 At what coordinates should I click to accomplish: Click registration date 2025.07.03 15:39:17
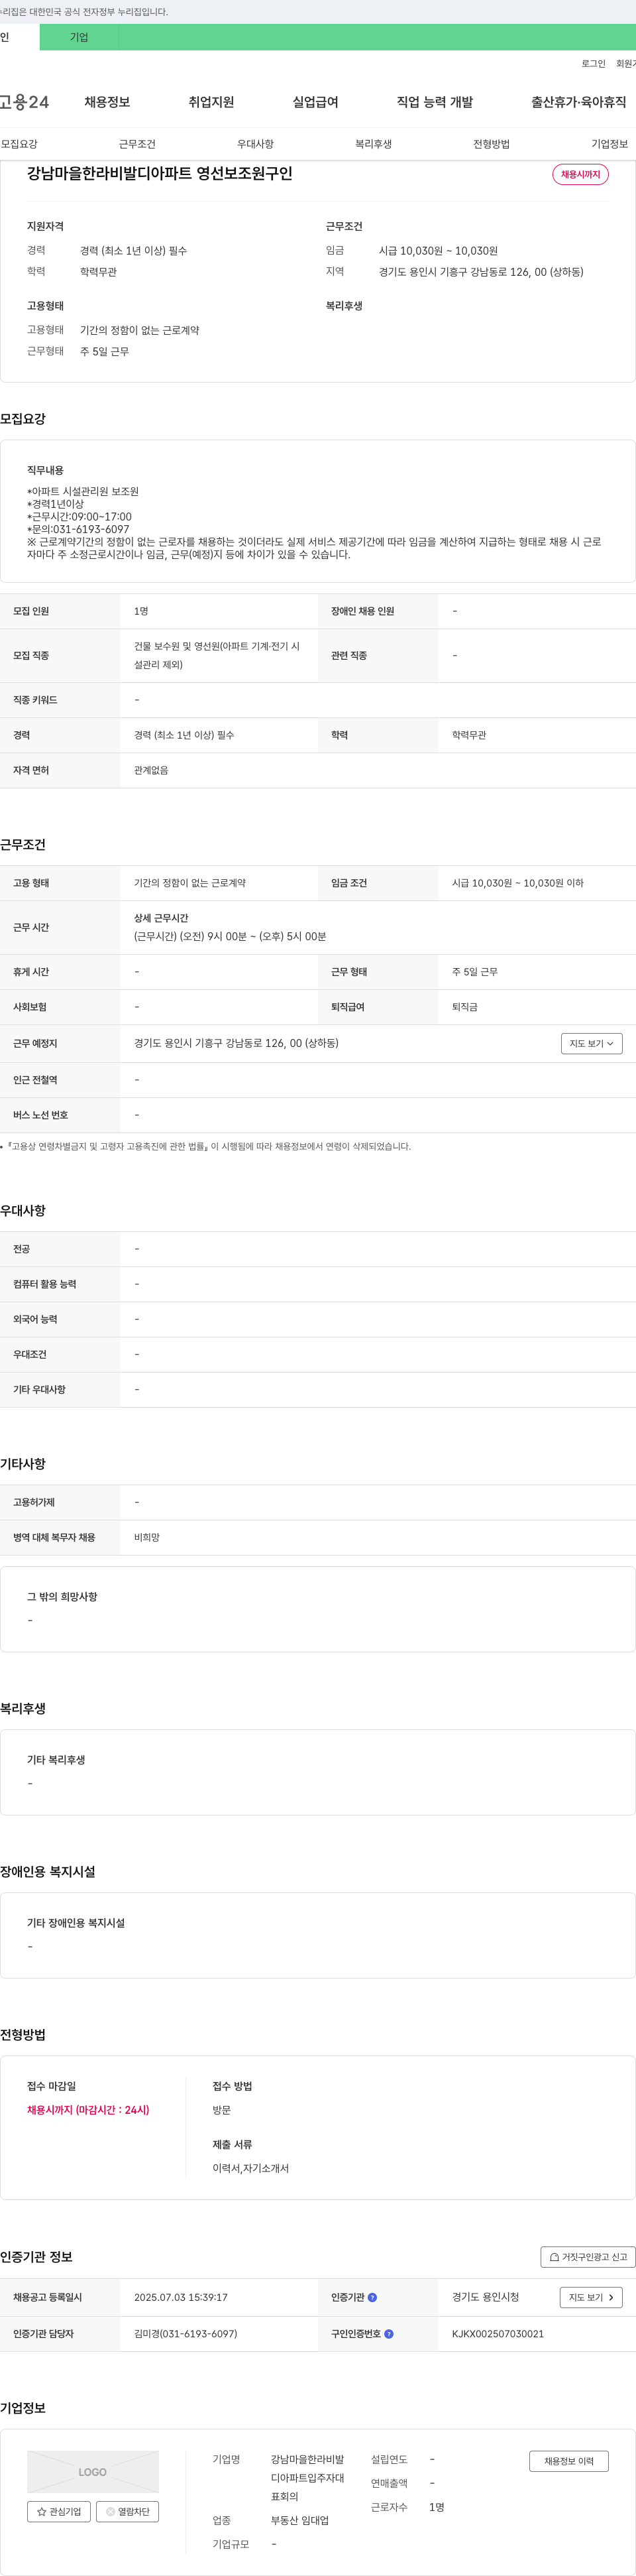[x=181, y=2297]
